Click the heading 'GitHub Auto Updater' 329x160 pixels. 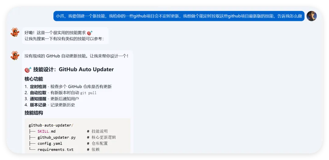coord(86,69)
